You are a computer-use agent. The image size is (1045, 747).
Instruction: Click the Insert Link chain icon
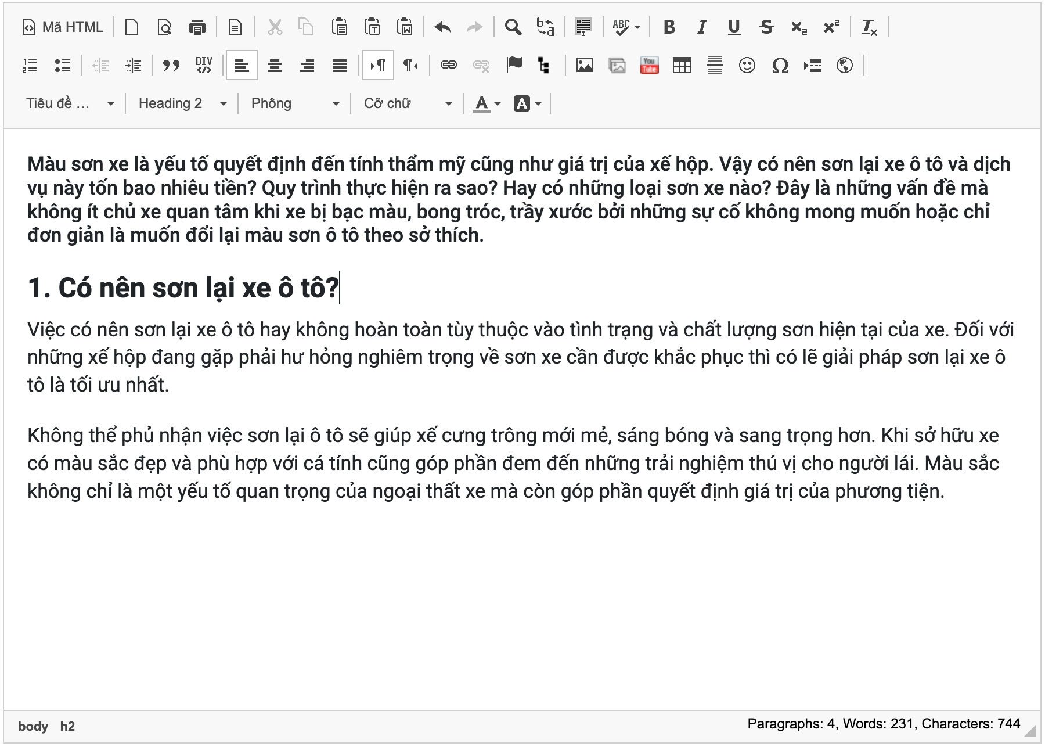[x=448, y=65]
